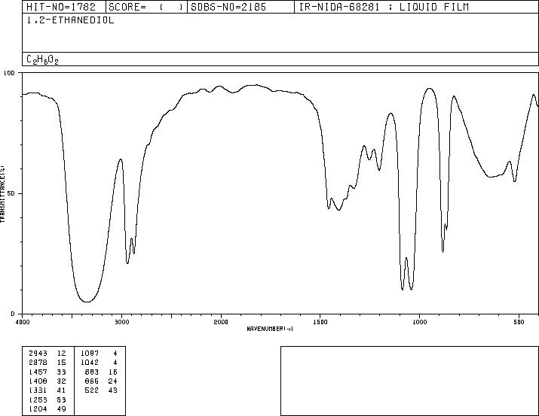This screenshot has height=416, width=539.
Task: Click the 1500 wavenumber axis label
Action: coord(320,322)
